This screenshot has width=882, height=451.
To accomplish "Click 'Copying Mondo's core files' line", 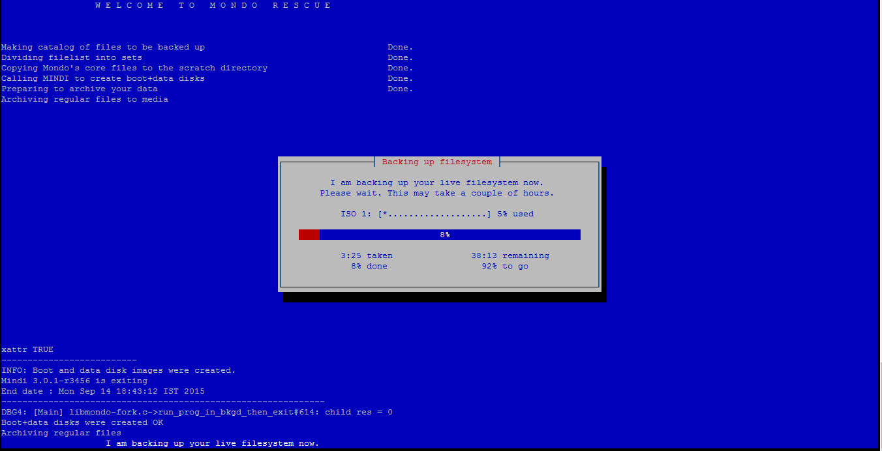I will (134, 68).
